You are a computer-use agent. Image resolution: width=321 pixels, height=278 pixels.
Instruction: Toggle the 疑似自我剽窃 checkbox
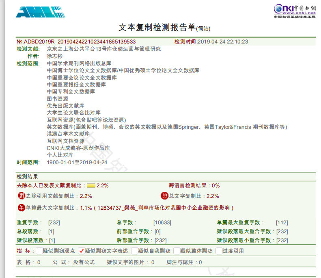pyautogui.click(x=134, y=251)
